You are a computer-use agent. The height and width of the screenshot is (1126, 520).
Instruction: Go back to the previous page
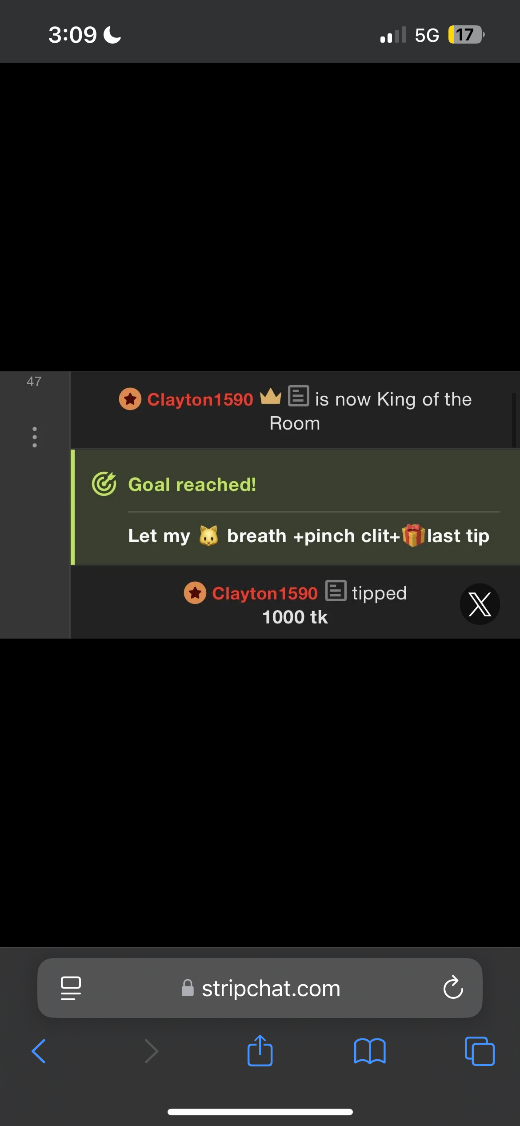pos(39,1051)
